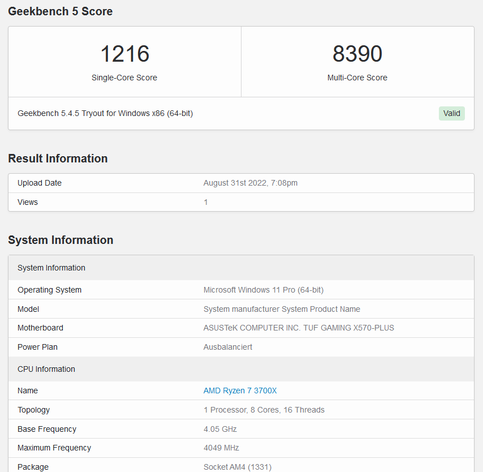
Task: Select the single-core score 1216
Action: point(125,54)
